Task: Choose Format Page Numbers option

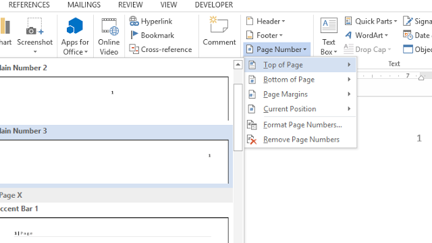Action: click(300, 125)
